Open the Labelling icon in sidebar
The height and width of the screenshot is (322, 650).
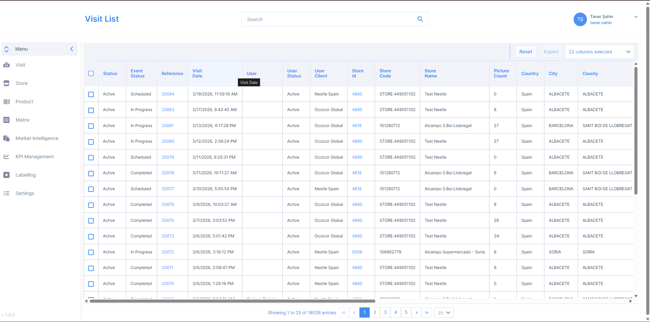[x=6, y=175]
